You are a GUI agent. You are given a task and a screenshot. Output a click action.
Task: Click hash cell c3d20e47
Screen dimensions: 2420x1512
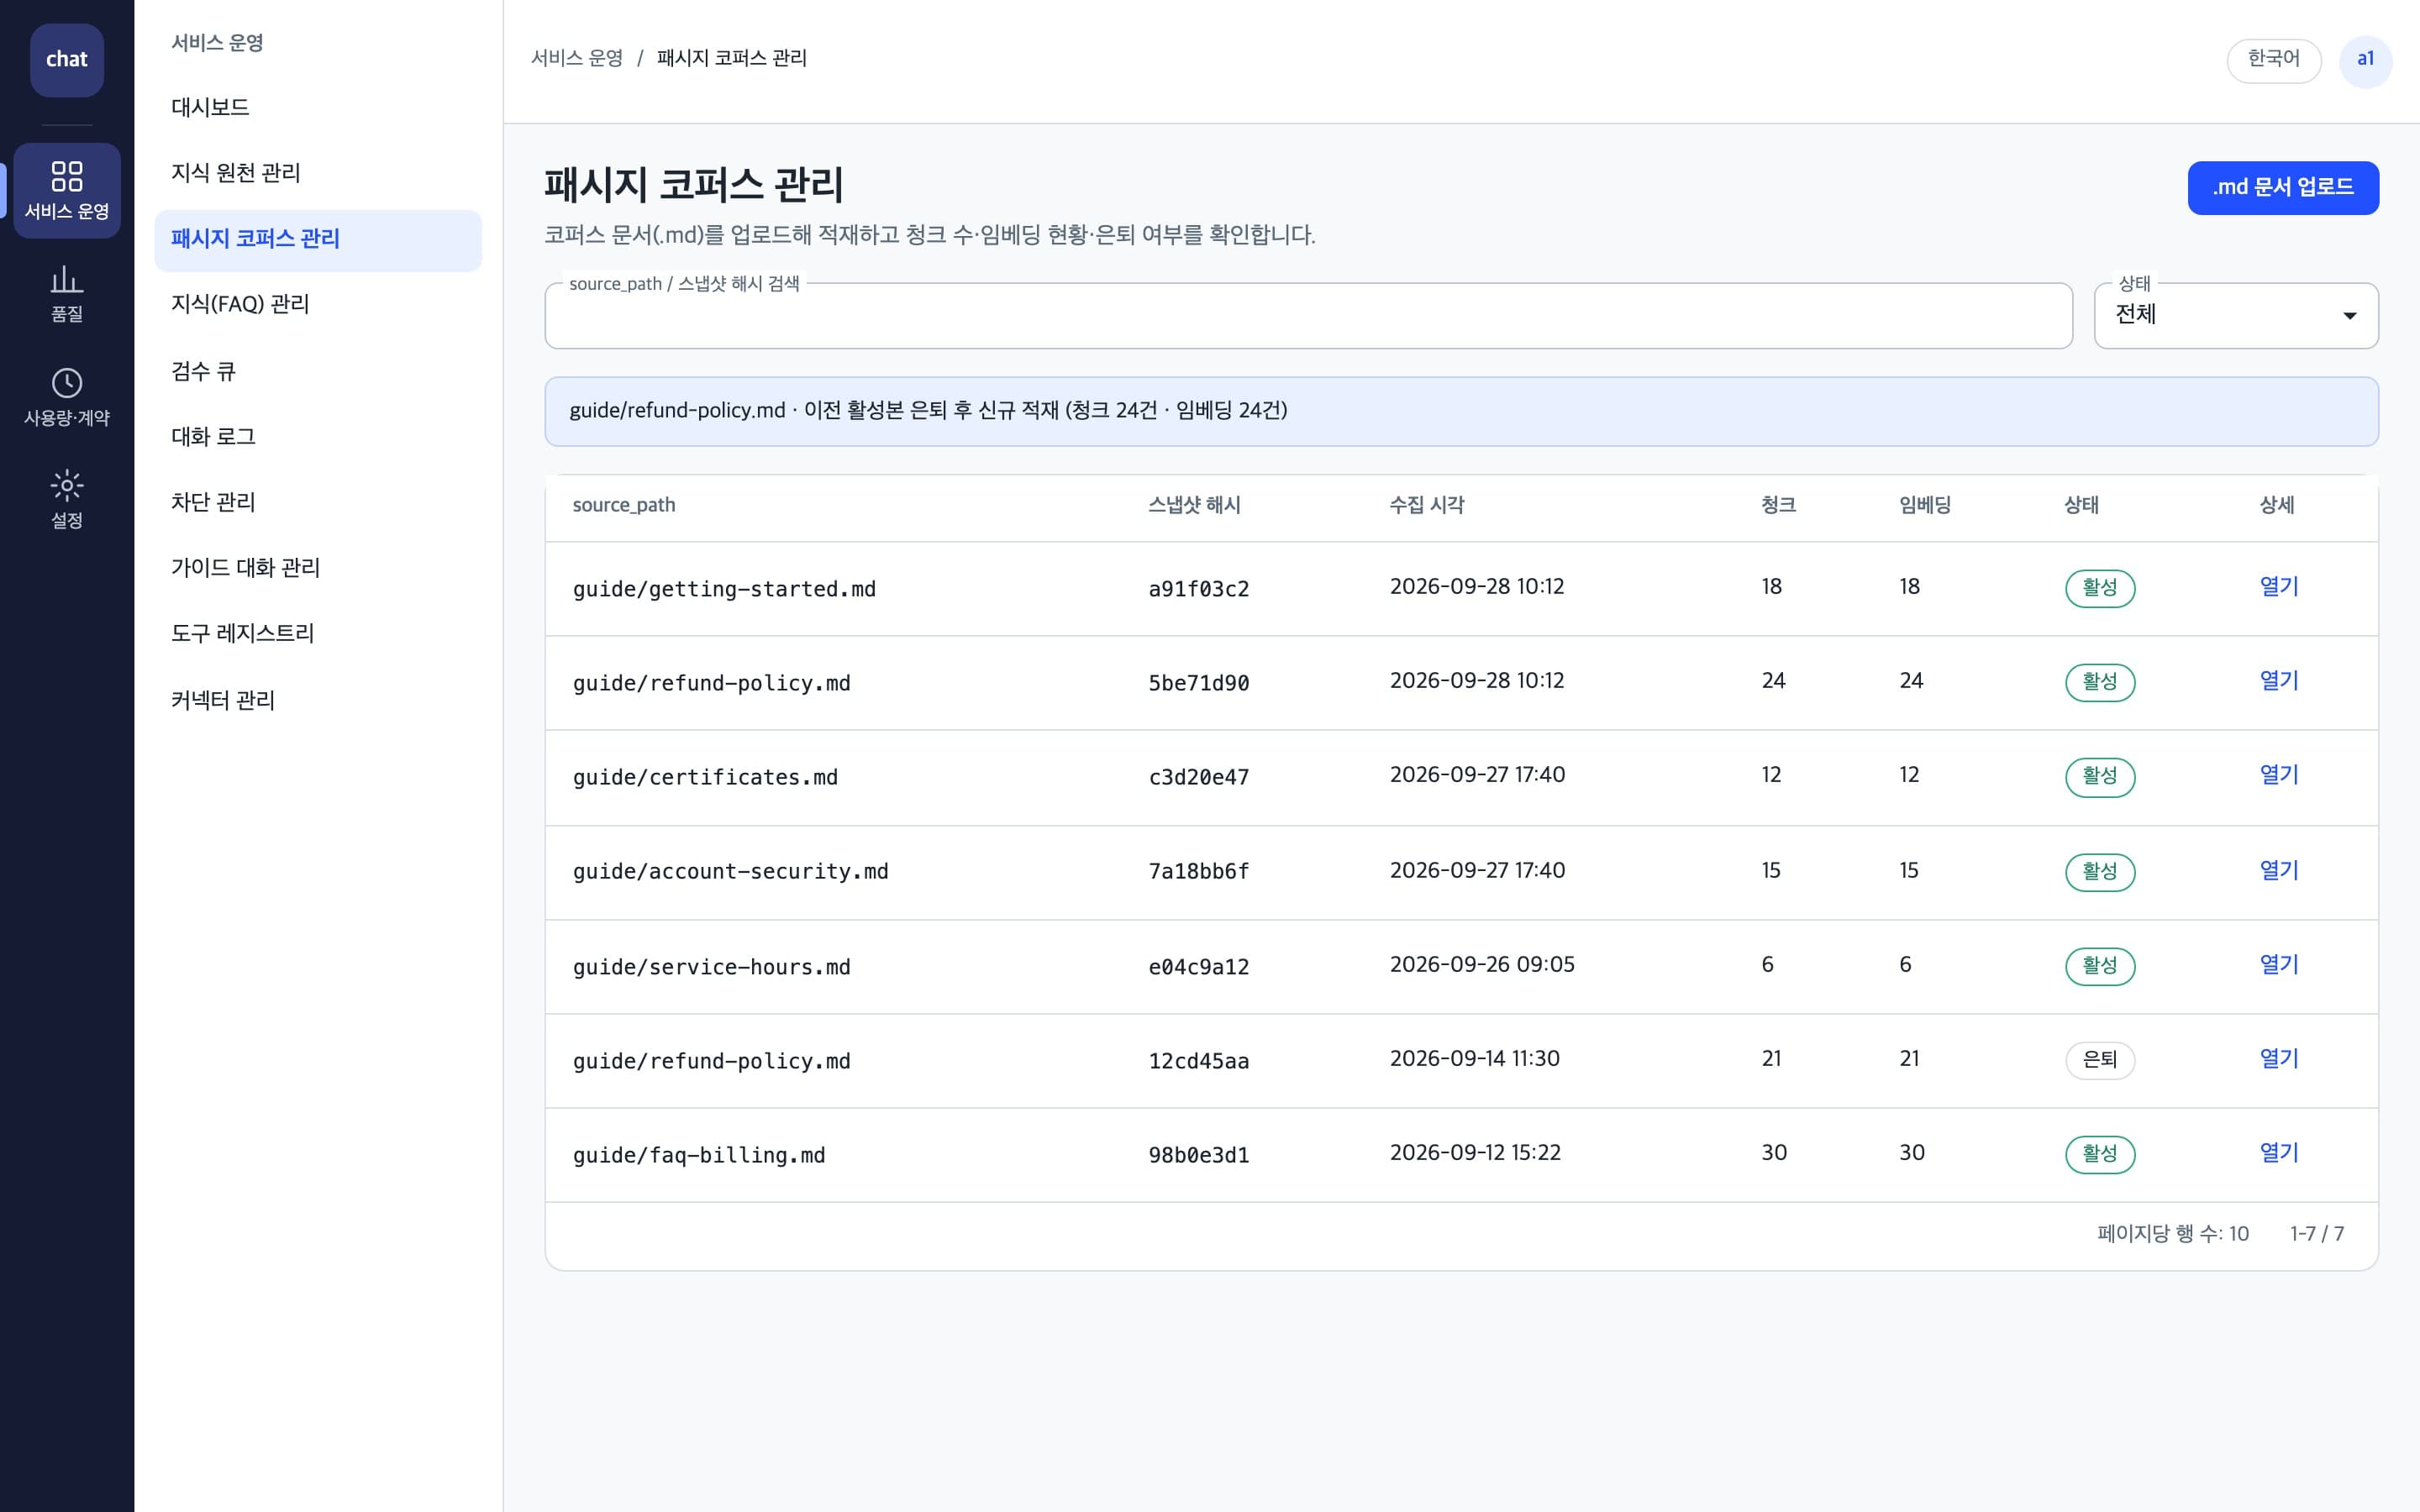point(1198,777)
